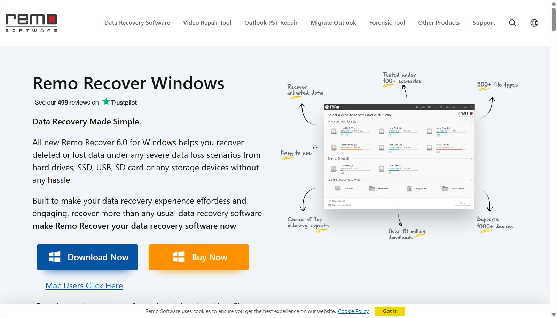Viewport: 557px width, 318px height.
Task: Accept cookies with Got it button
Action: (x=390, y=311)
